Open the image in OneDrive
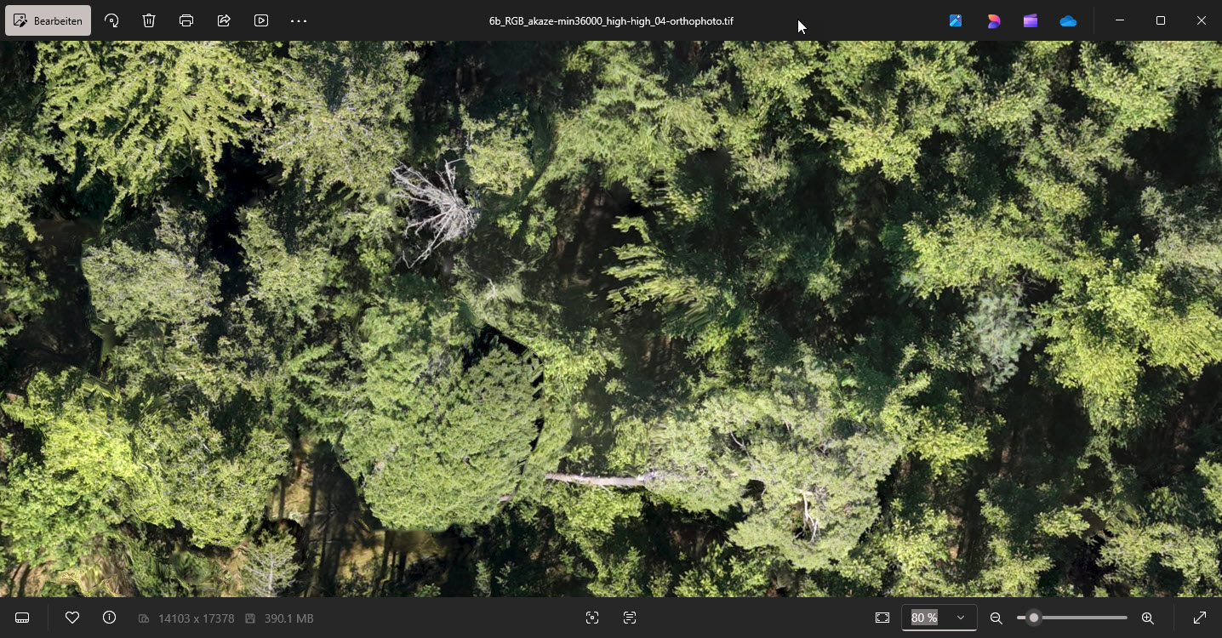The image size is (1222, 638). coord(1068,20)
